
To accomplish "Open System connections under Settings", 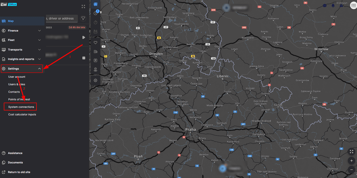I will click(20, 107).
